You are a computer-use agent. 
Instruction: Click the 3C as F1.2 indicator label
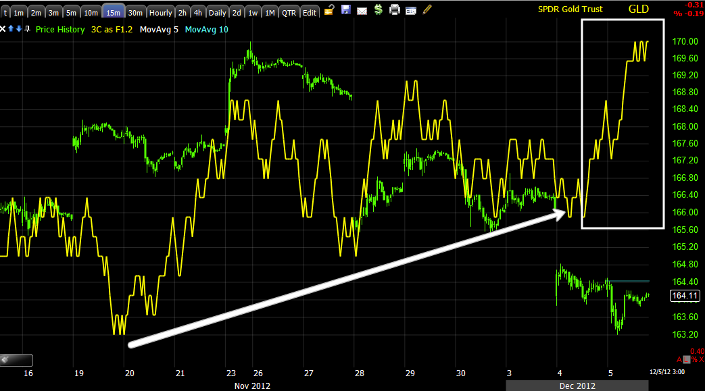112,30
